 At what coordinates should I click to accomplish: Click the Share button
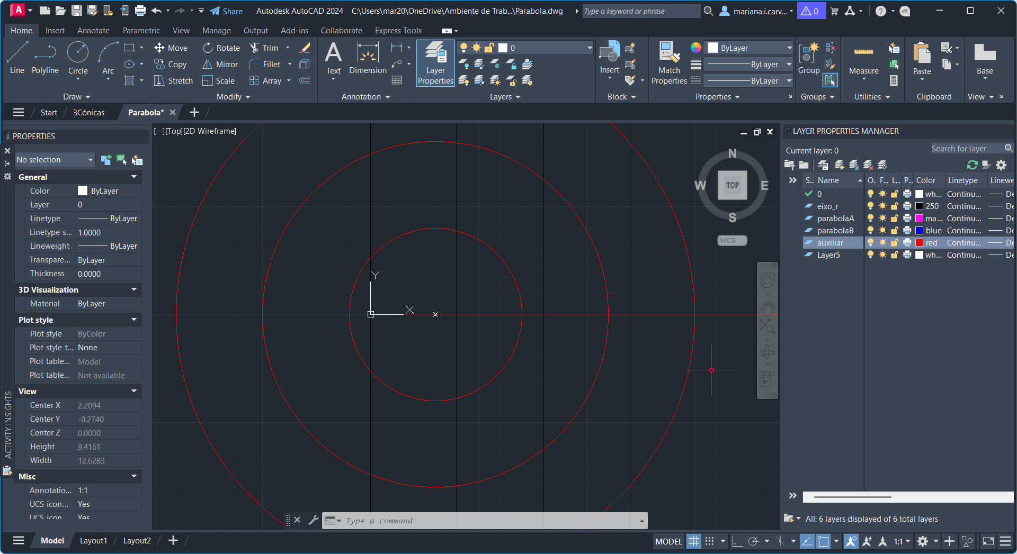point(226,11)
